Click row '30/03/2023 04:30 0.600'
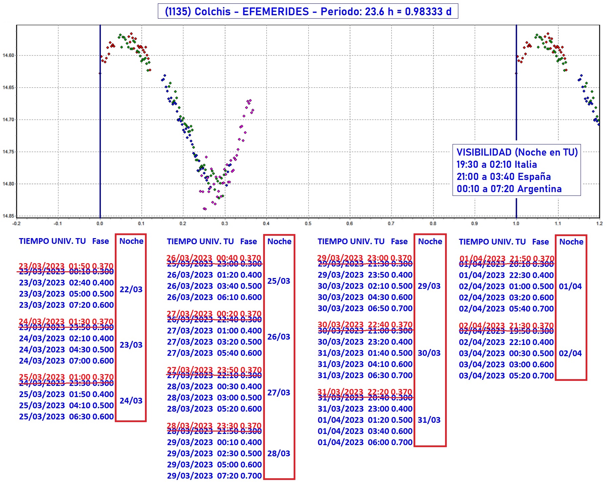608x484 pixels. 365,297
